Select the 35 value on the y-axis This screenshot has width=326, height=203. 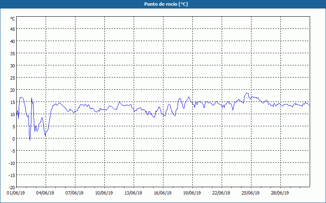tap(13, 54)
